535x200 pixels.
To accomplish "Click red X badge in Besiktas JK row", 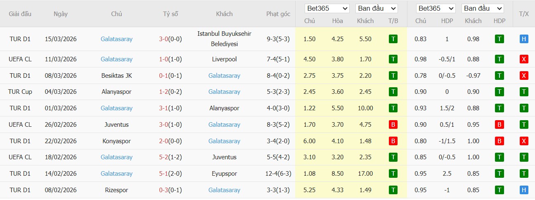I will (x=524, y=76).
